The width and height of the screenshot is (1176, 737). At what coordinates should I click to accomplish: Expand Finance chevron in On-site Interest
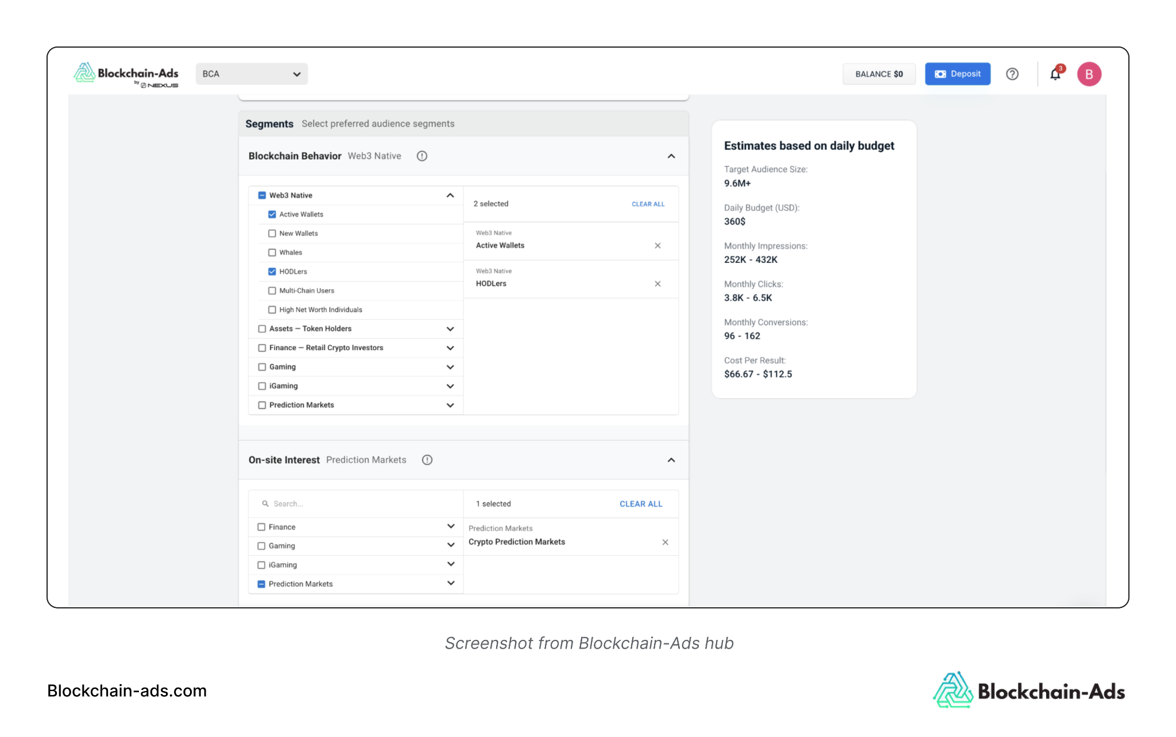tap(451, 526)
